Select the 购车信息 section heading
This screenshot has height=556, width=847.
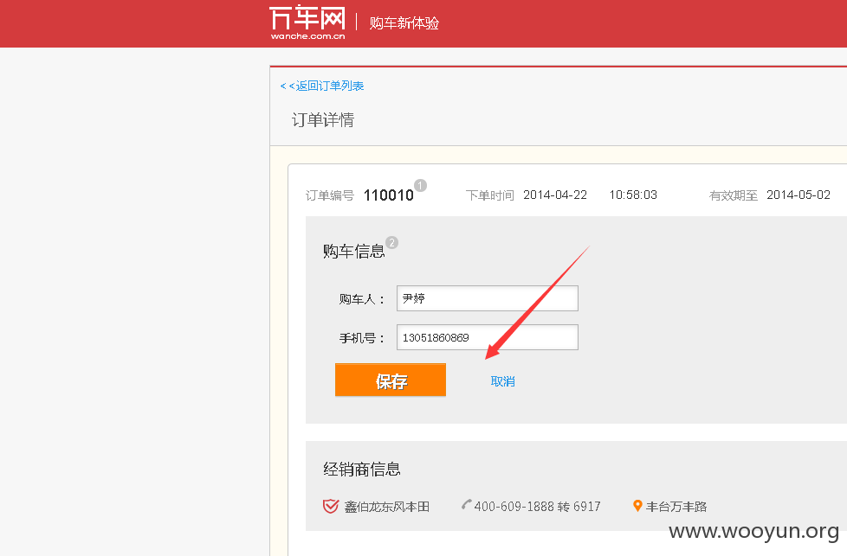354,252
